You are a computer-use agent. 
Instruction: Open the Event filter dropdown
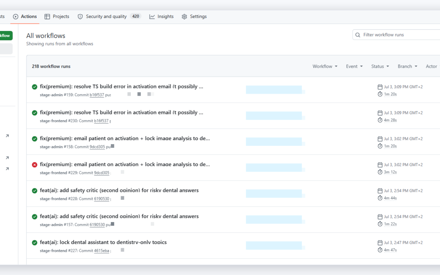[354, 66]
